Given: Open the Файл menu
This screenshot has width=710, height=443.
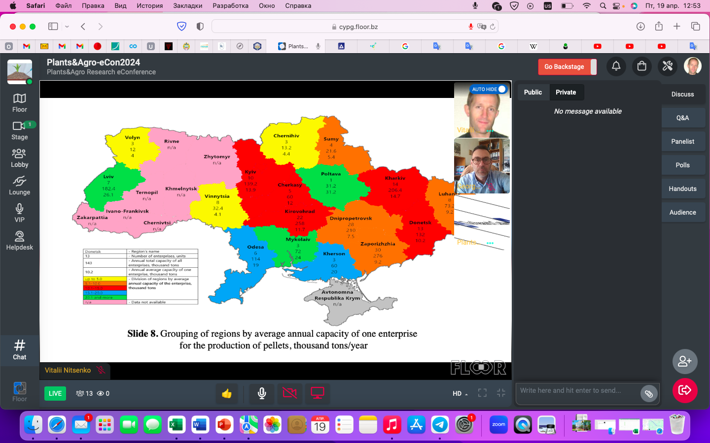Looking at the screenshot, I should pos(64,5).
